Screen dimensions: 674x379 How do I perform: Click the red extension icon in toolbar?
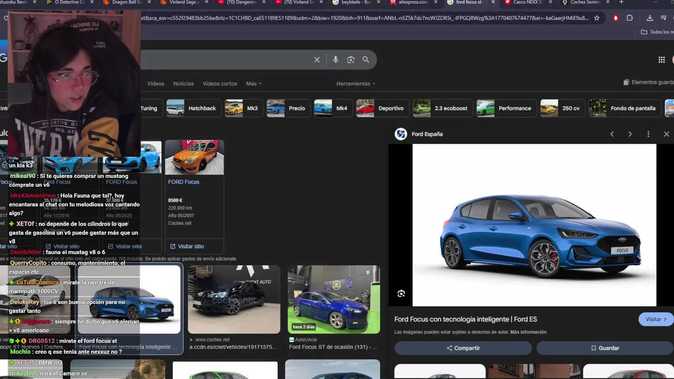[x=616, y=18]
